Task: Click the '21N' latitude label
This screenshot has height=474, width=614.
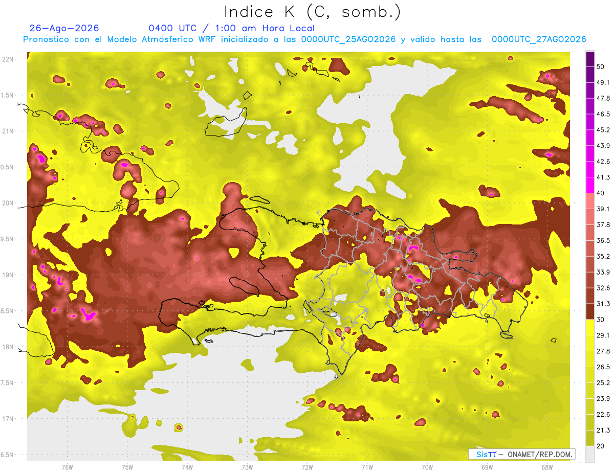Action: [7, 131]
